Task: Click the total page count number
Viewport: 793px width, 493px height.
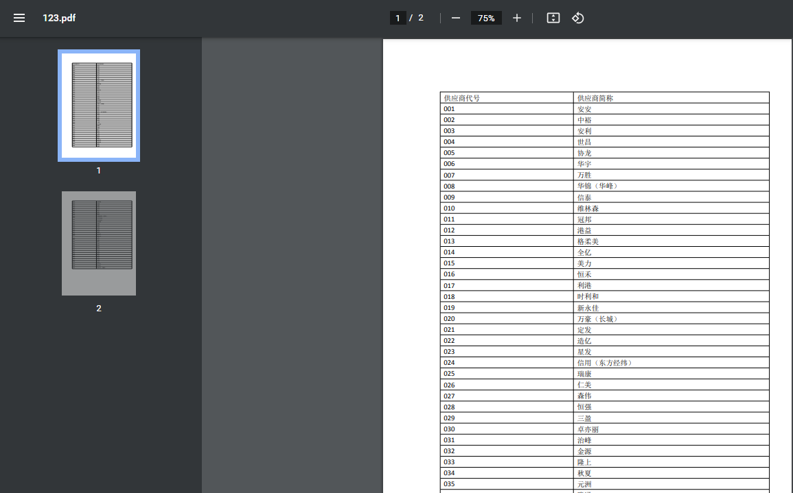Action: click(x=421, y=18)
